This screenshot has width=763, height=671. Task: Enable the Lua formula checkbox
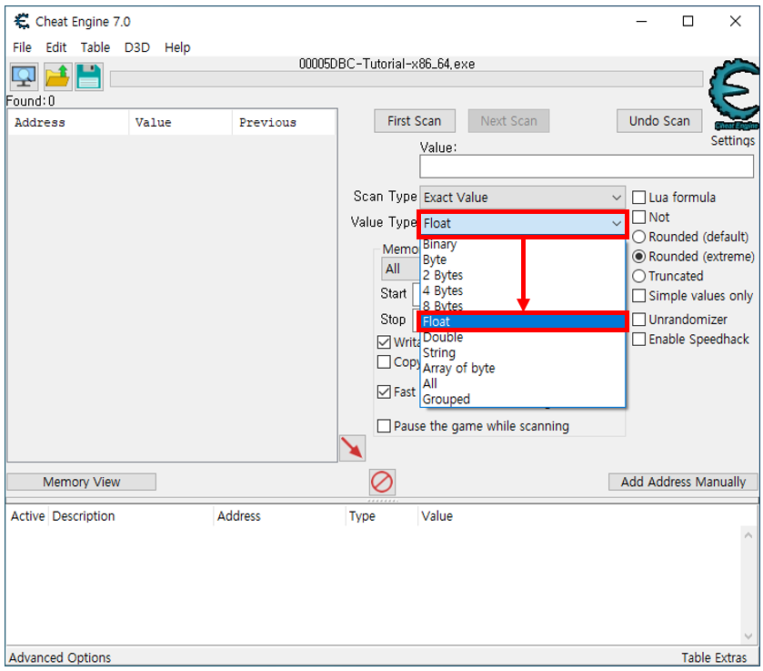[x=638, y=198]
